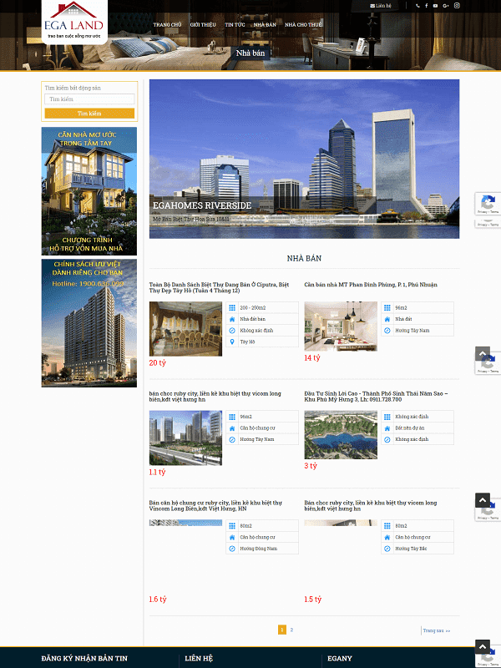Screen dimensions: 501x668
Task: Open the Ciputra villa listing thumbnail
Action: tap(185, 329)
